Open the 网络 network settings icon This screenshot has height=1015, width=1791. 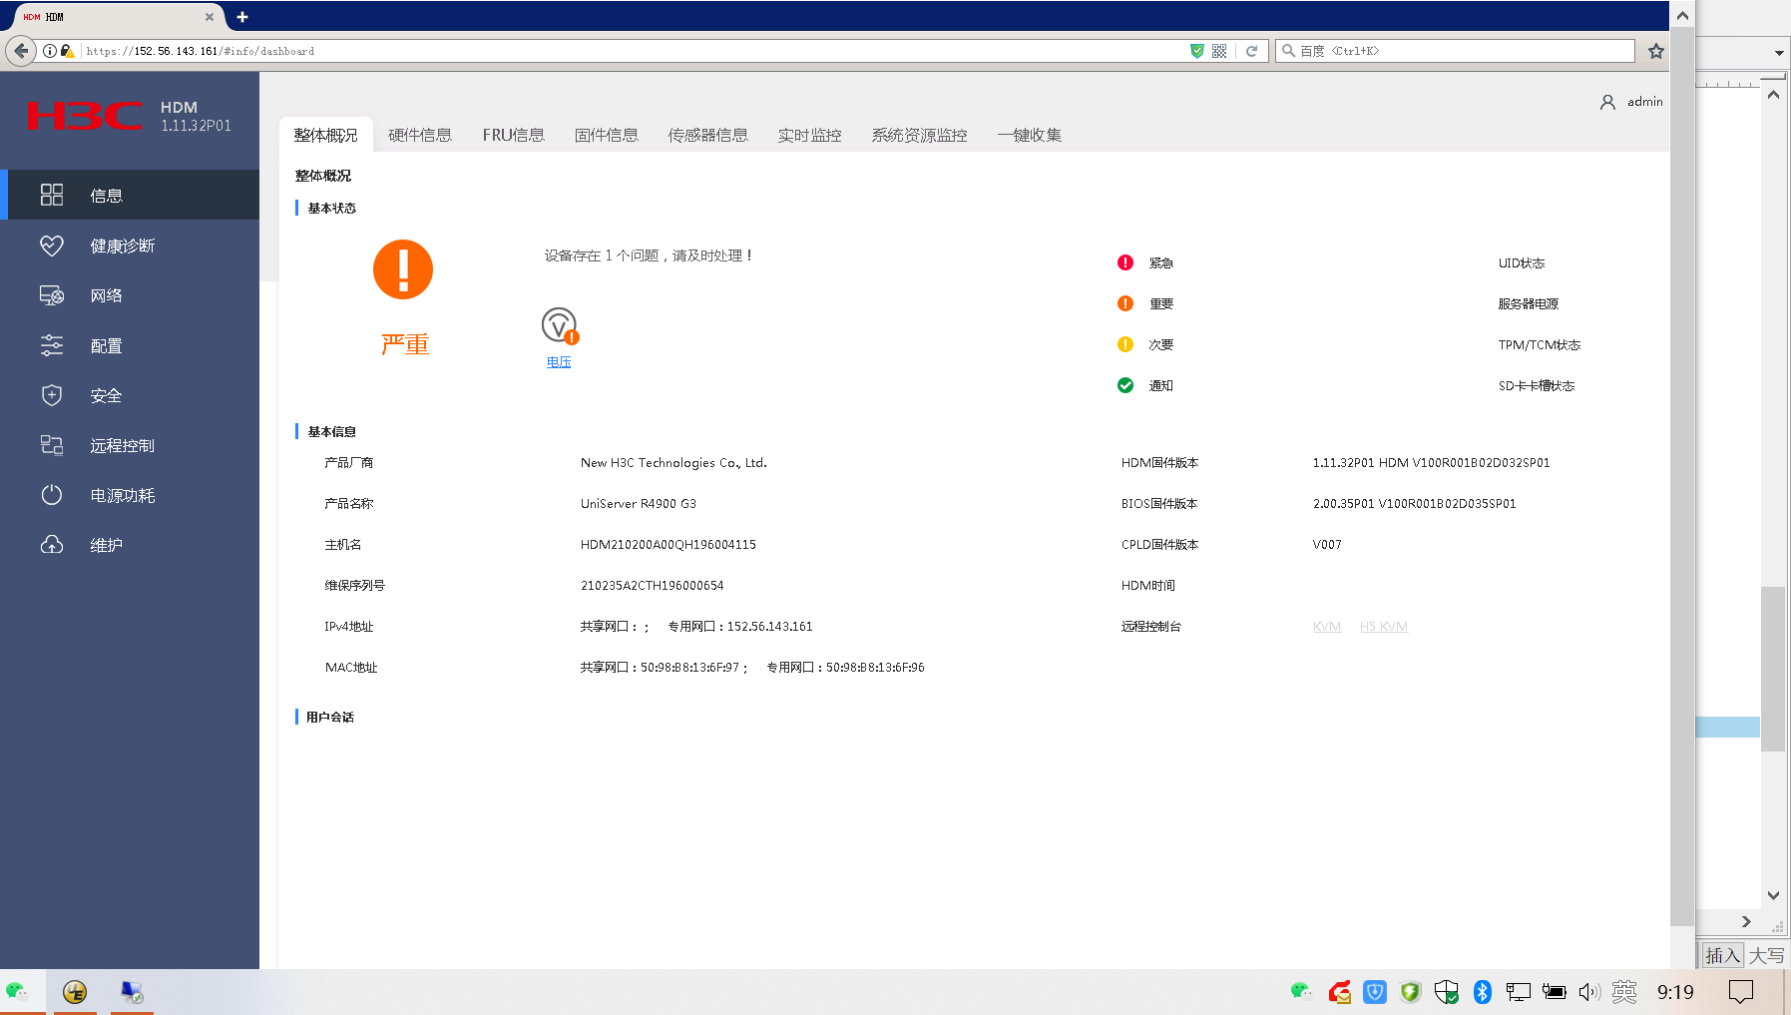pyautogui.click(x=52, y=295)
